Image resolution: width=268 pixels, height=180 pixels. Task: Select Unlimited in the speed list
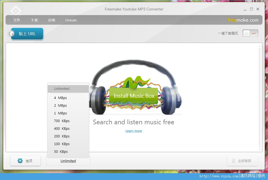68,89
